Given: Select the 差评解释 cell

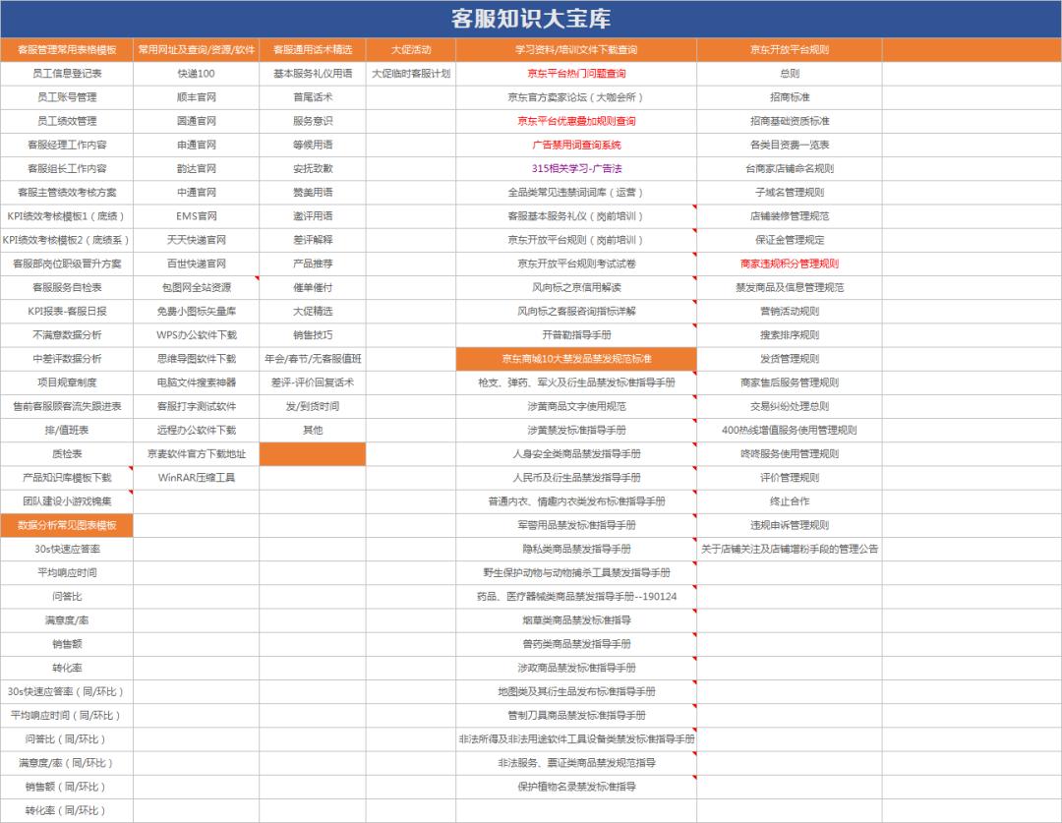Looking at the screenshot, I should click(313, 240).
